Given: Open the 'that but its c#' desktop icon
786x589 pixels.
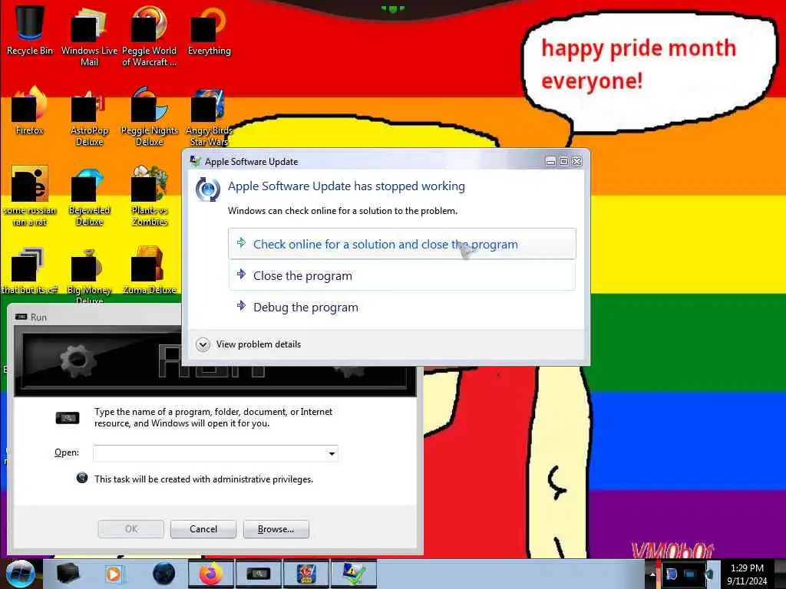Looking at the screenshot, I should 30,271.
